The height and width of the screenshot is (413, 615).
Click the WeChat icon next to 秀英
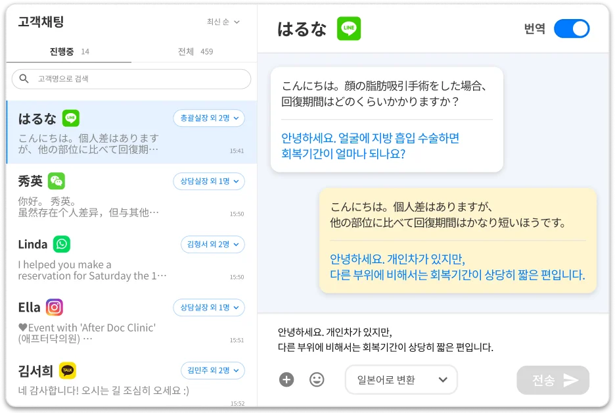tap(57, 181)
